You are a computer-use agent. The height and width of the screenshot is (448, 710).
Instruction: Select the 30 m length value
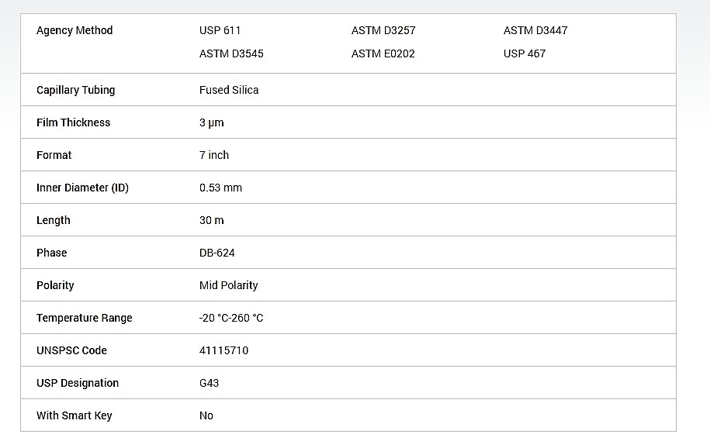coord(212,220)
